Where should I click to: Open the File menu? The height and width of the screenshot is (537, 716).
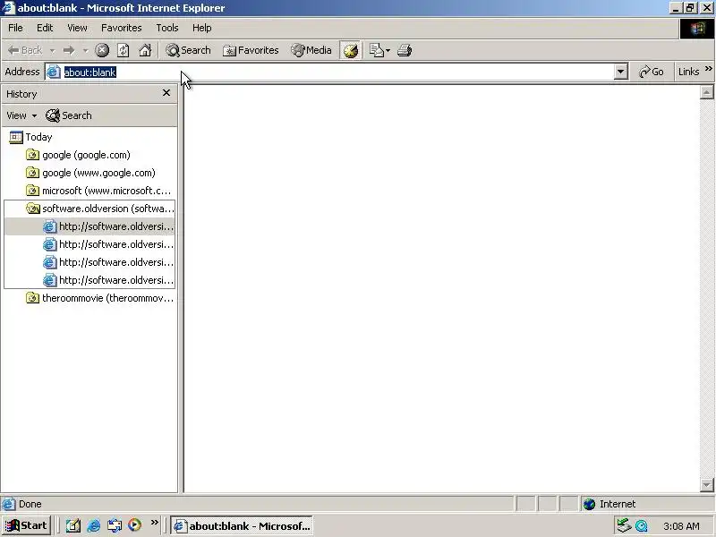pyautogui.click(x=15, y=28)
